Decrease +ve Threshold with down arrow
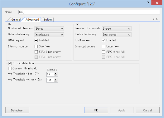 (56, 75)
